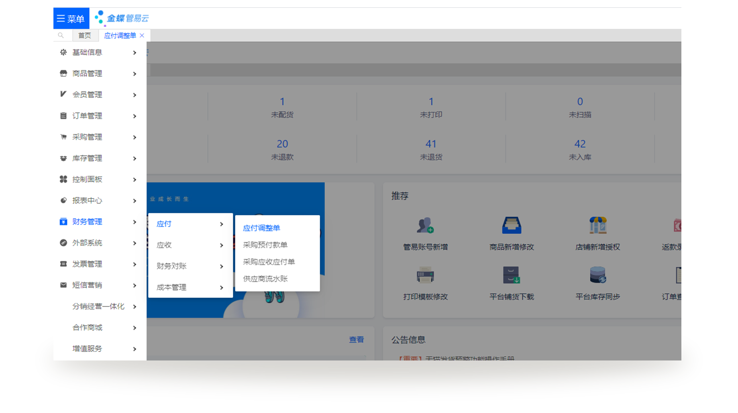738x413 pixels.
Task: Click the 财务管理 blue icon
Action: pos(63,221)
